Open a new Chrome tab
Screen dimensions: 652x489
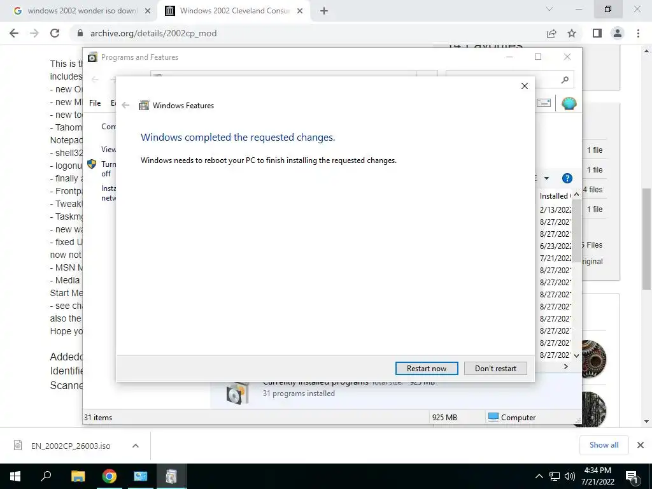(x=324, y=11)
